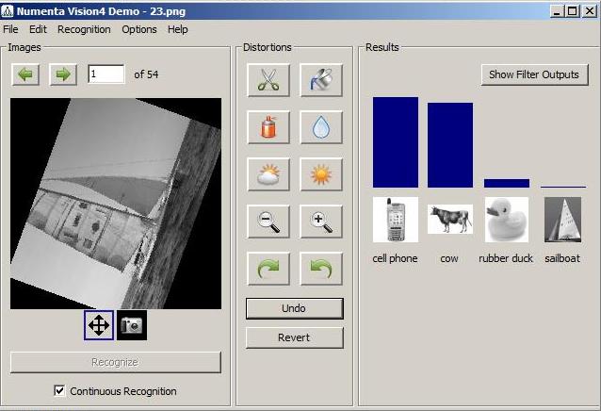Toggle the Continuous Recognition checkbox

(59, 390)
